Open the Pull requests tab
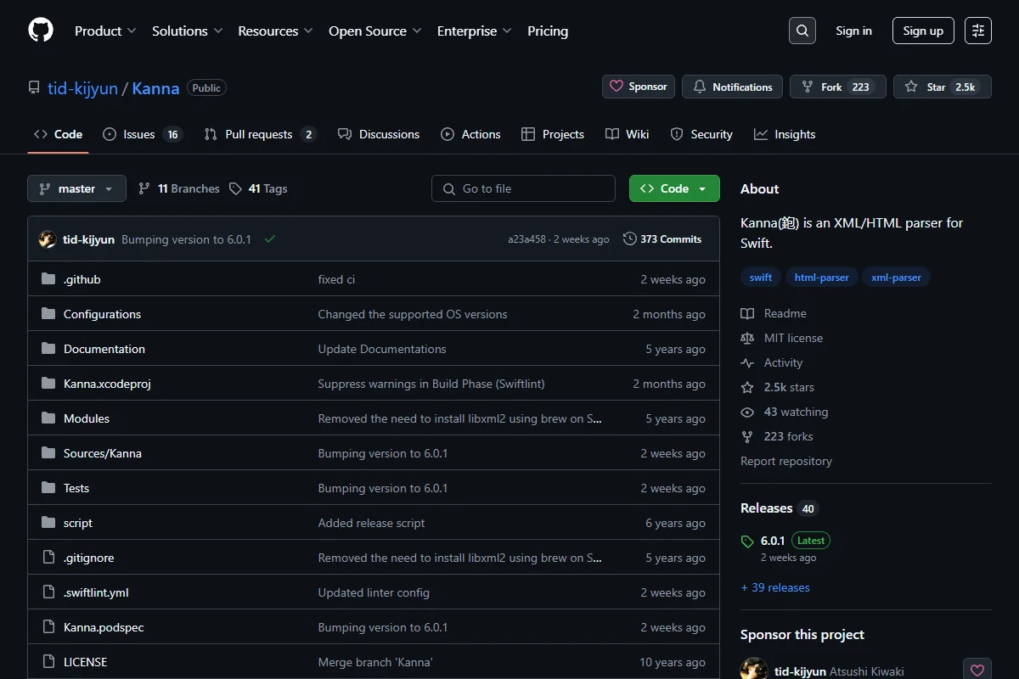The image size is (1019, 679). 260,134
